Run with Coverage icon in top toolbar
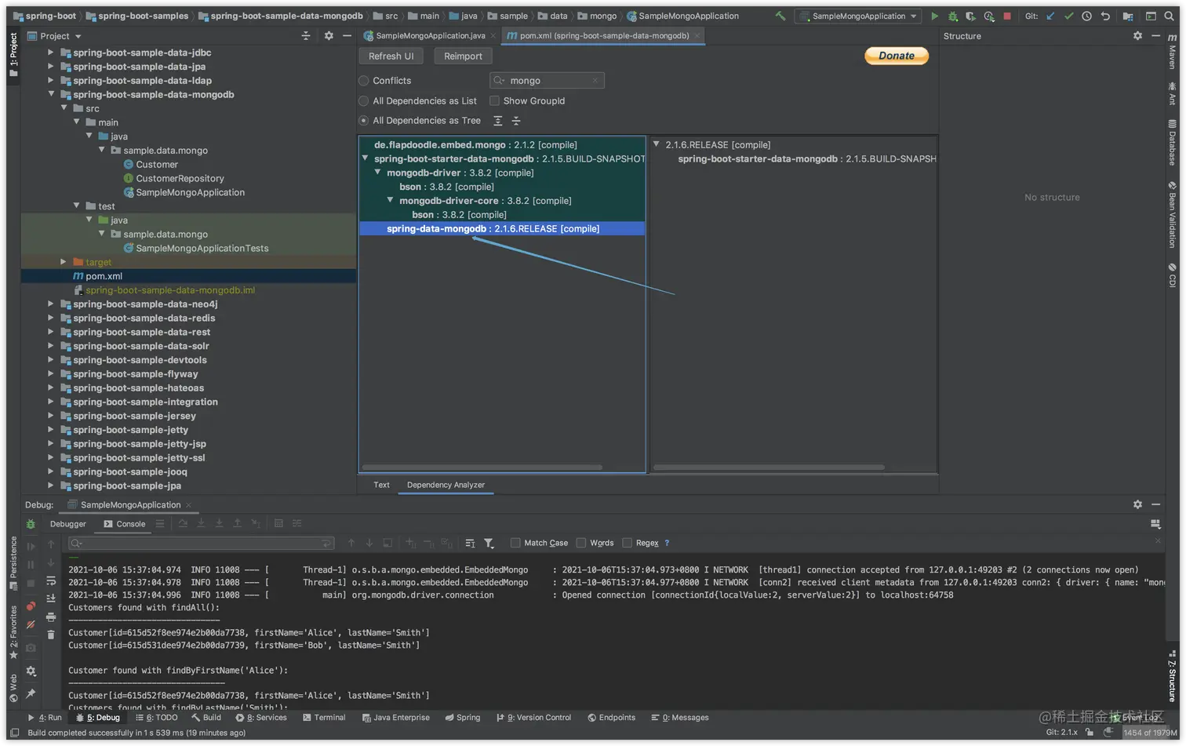1186x746 pixels. pyautogui.click(x=970, y=16)
